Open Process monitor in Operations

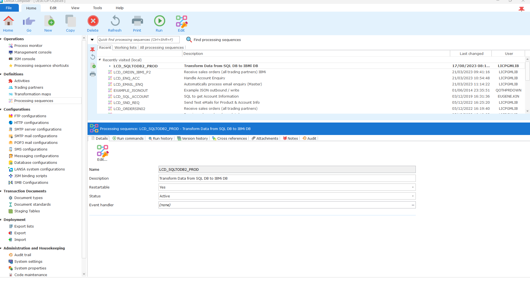(28, 45)
